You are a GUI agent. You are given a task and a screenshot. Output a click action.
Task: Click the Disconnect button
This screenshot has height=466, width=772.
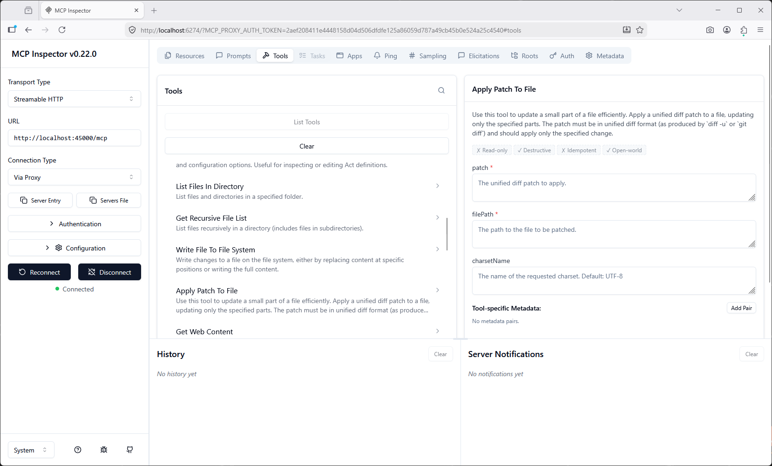tap(109, 272)
